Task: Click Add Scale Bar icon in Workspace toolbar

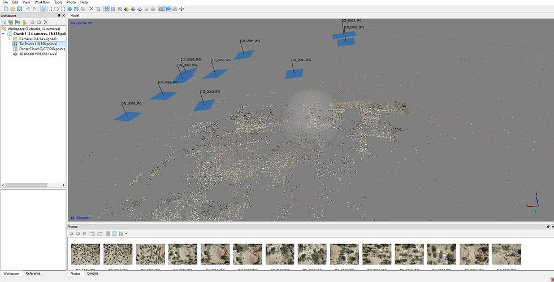Action: (24, 22)
